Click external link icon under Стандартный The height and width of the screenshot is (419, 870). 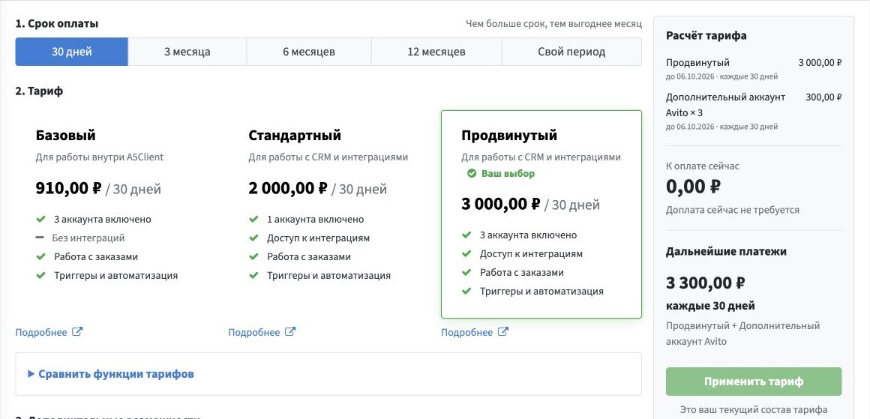[x=290, y=332]
